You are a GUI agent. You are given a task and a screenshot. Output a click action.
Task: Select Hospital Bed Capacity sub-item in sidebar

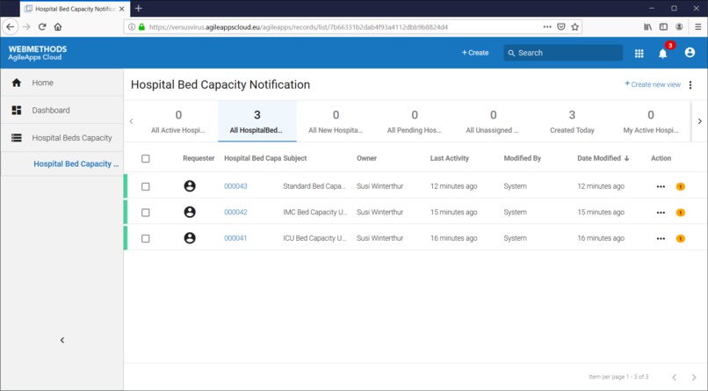[x=76, y=164]
